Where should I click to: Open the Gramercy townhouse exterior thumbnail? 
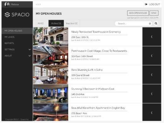50,36
